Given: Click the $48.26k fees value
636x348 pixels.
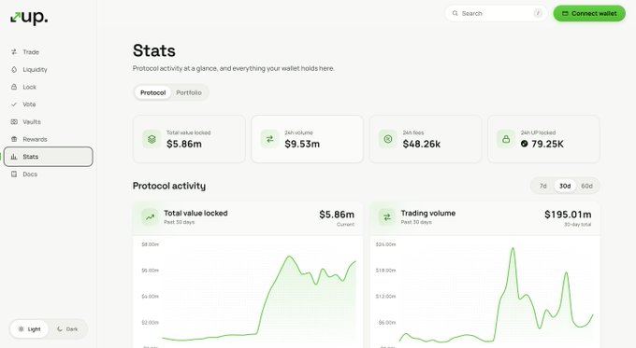Looking at the screenshot, I should [422, 144].
